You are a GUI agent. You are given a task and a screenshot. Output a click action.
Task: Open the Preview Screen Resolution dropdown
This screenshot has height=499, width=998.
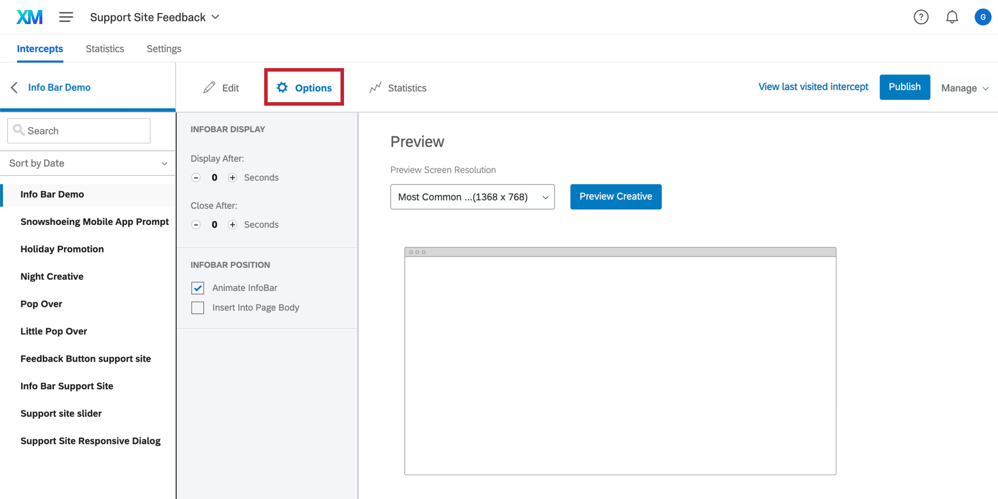point(472,197)
